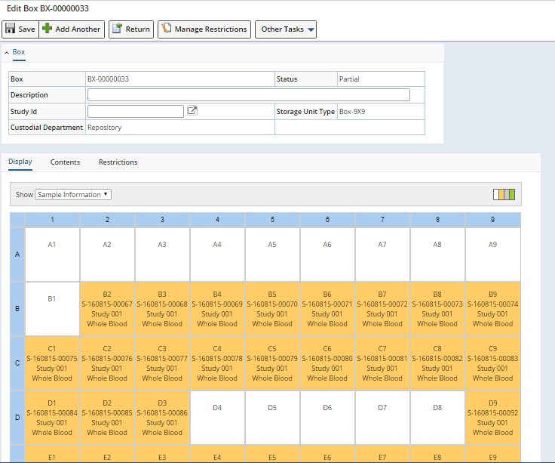Select empty box position A8

point(437,255)
